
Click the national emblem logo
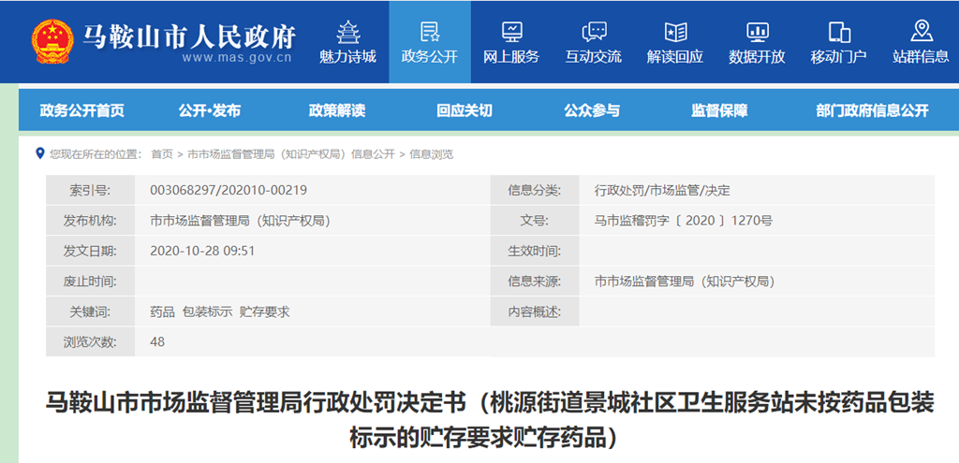[52, 41]
